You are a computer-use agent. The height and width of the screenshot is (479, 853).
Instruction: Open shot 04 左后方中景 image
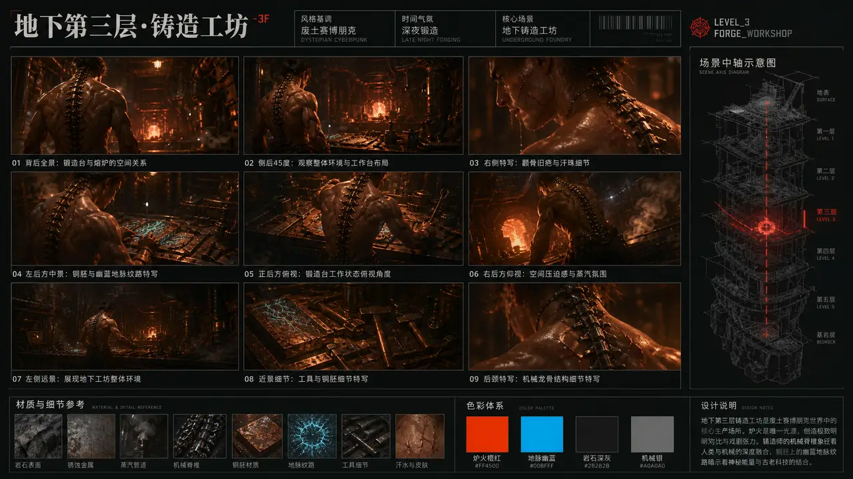click(x=125, y=218)
